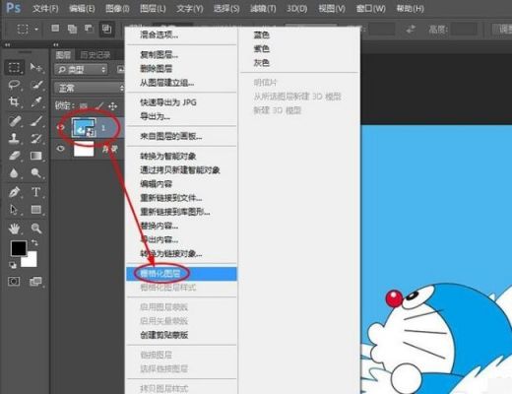Select the Move tool
This screenshot has width=512, height=394.
pos(36,67)
